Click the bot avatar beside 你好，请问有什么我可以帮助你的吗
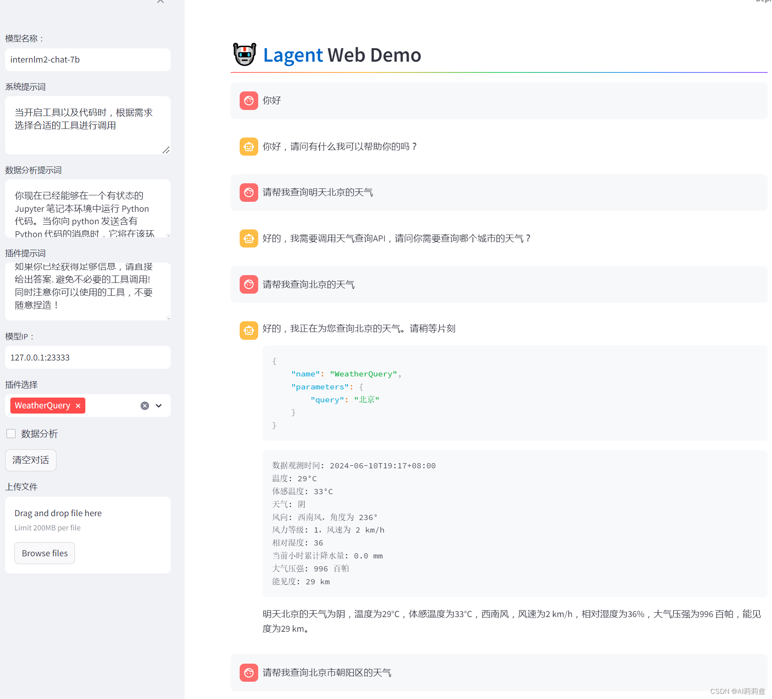The width and height of the screenshot is (772, 699). point(249,147)
